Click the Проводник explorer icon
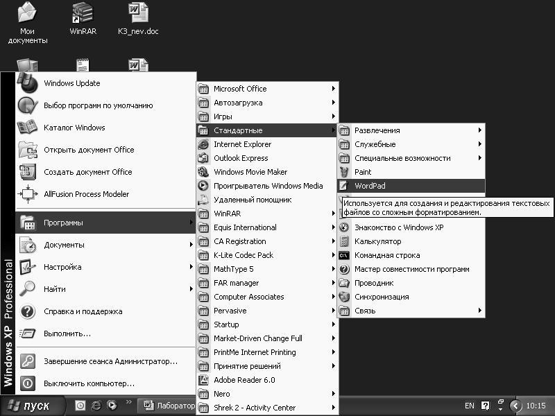Screen dimensions: 555x416 (x=344, y=283)
